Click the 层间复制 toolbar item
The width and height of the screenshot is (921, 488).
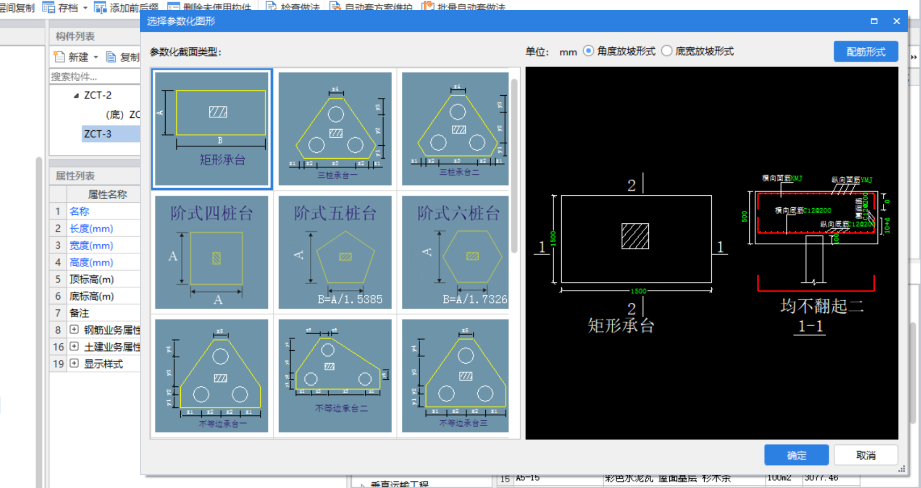pos(17,8)
